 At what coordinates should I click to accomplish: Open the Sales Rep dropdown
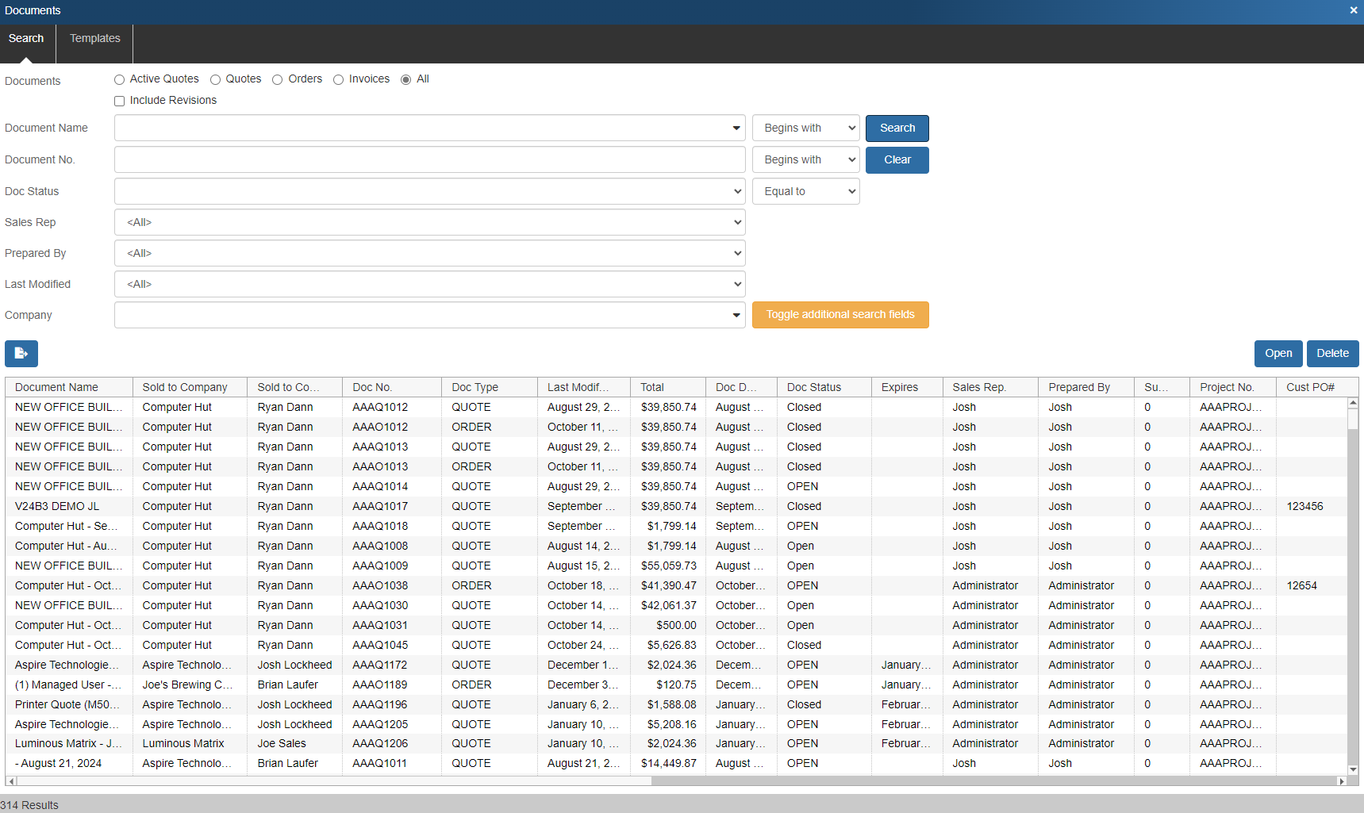tap(429, 222)
